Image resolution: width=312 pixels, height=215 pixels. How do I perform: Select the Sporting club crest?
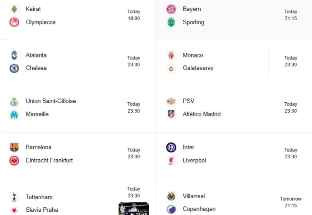coord(171,22)
